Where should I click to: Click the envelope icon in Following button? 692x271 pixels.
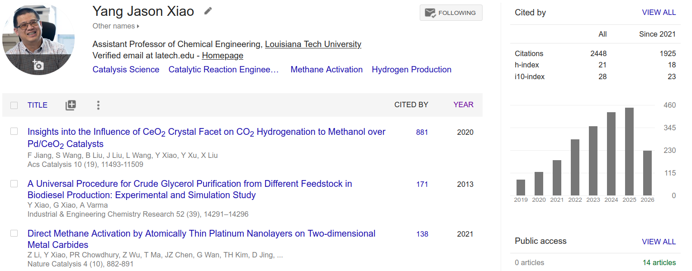430,13
